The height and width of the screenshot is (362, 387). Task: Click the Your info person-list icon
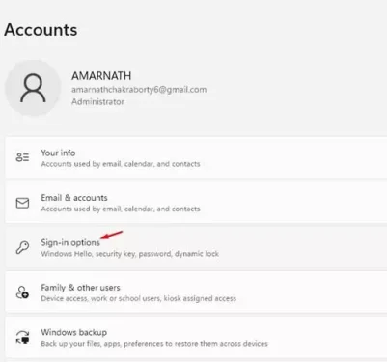pyautogui.click(x=22, y=157)
